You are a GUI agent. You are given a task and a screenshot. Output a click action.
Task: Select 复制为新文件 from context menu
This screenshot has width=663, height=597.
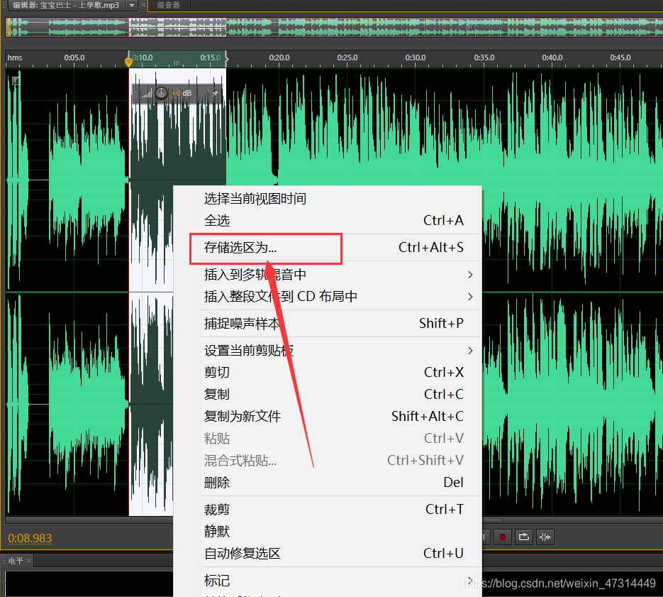tap(243, 417)
